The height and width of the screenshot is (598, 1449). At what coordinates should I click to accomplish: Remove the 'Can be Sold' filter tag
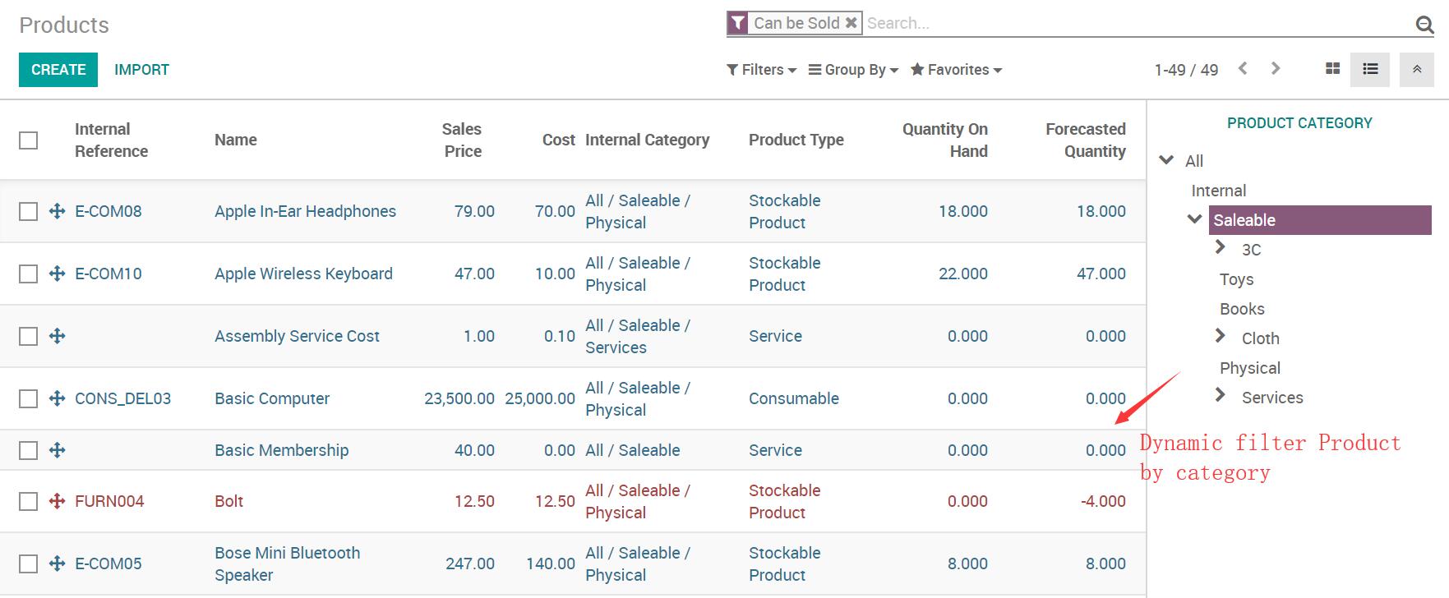coord(851,23)
